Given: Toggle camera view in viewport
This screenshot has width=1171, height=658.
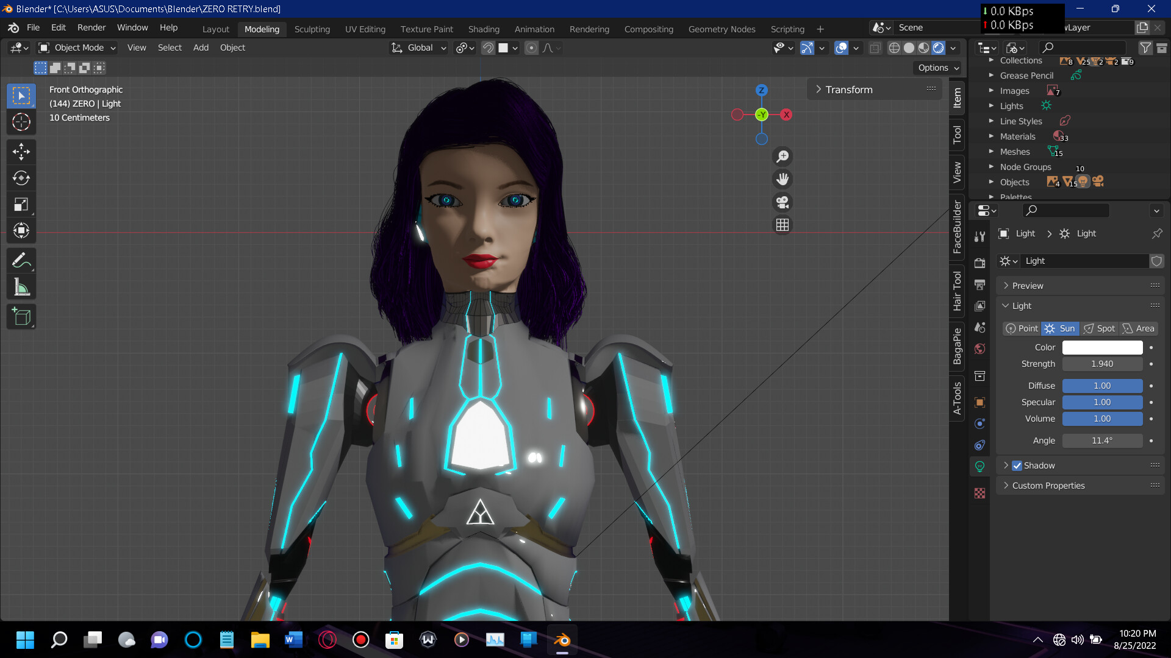Looking at the screenshot, I should tap(782, 202).
